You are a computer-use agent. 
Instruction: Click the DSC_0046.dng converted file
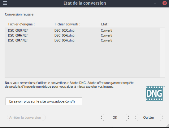pyautogui.click(x=64, y=35)
